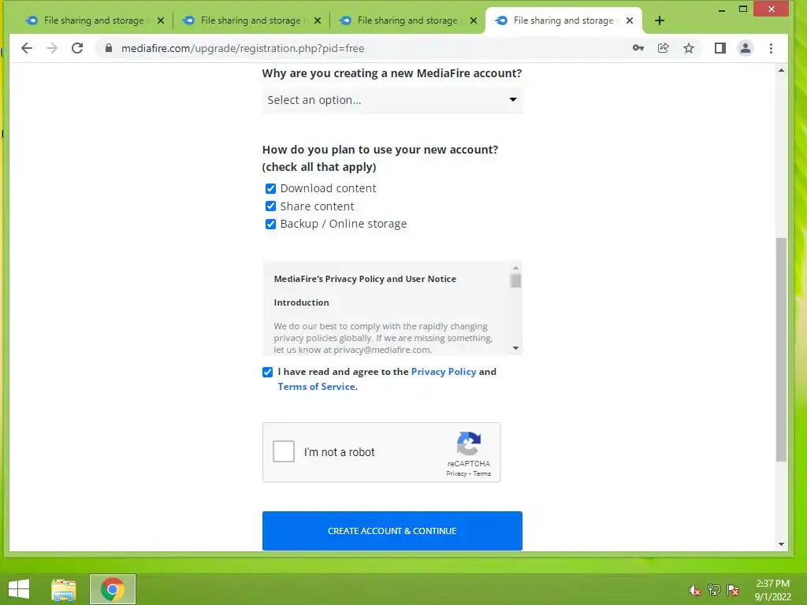Screen dimensions: 807x605
Task: Click the privacy policy box scroll thumb
Action: [515, 280]
